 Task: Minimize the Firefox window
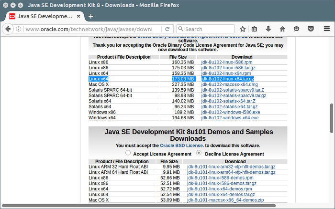[13, 5]
